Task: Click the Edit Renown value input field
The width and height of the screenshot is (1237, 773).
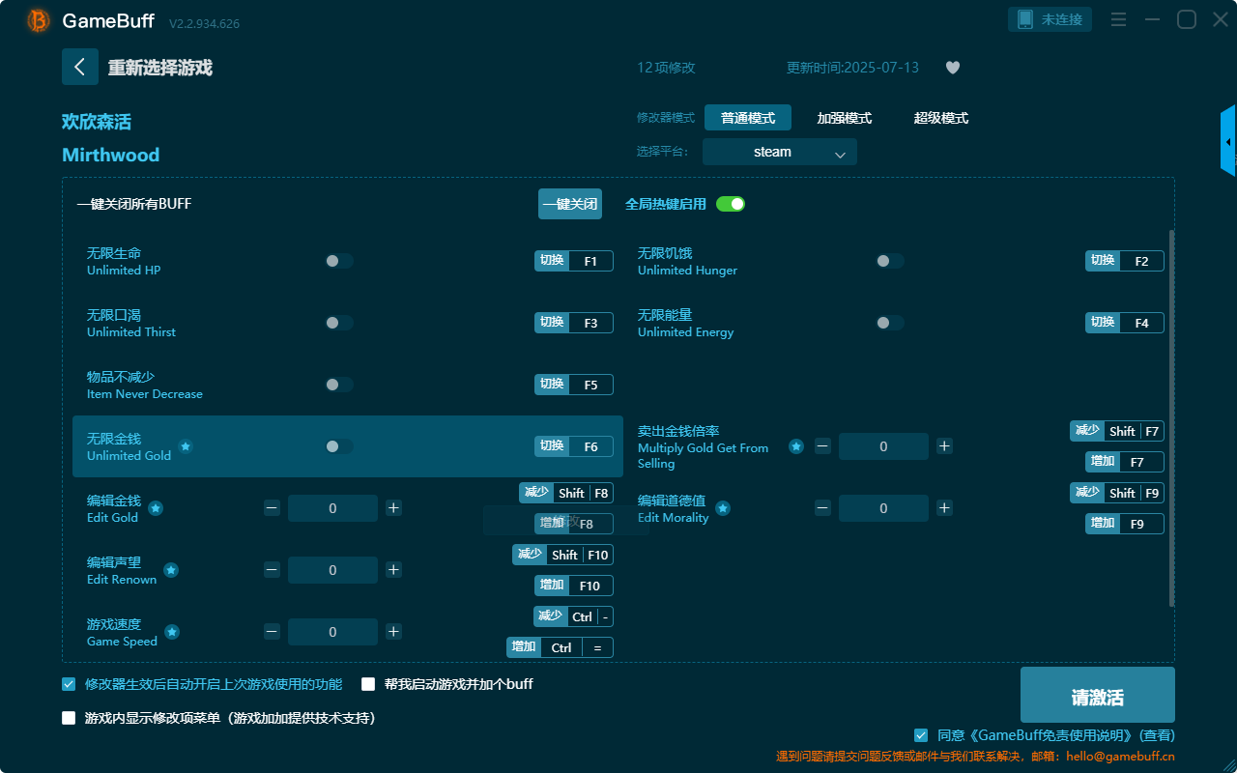Action: [332, 570]
